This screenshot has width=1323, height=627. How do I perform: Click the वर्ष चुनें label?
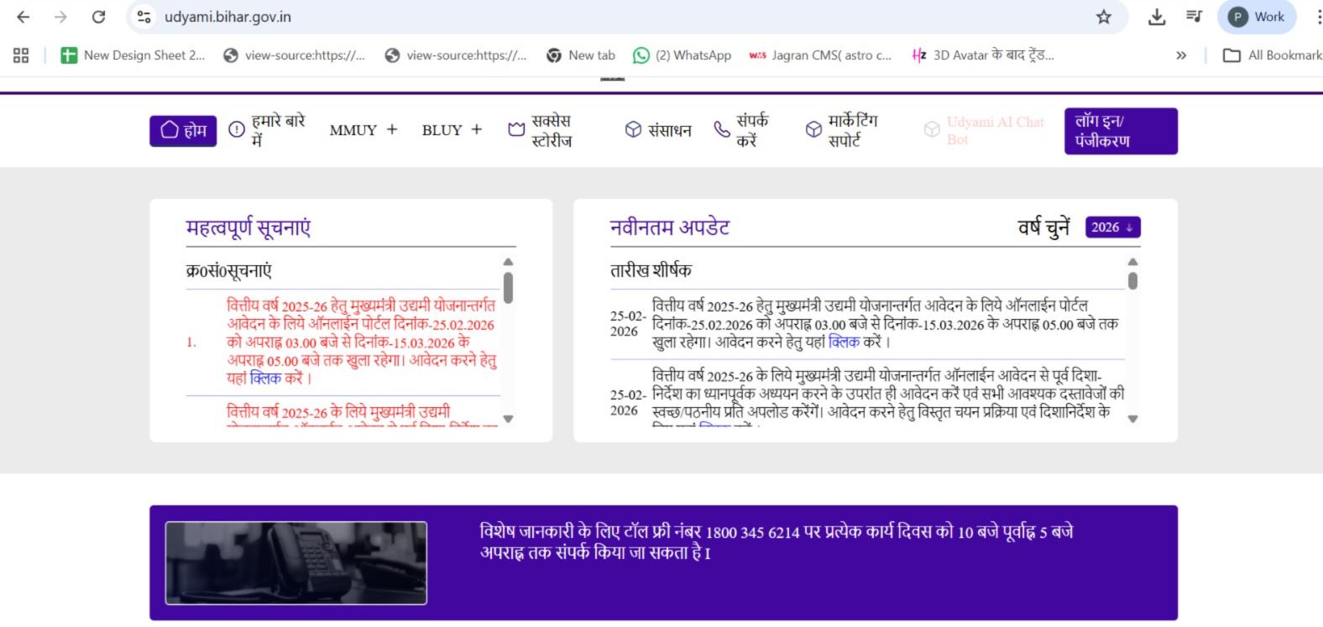coord(1043,227)
